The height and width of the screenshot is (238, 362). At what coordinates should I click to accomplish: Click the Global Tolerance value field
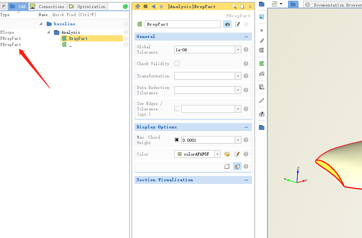[205, 50]
